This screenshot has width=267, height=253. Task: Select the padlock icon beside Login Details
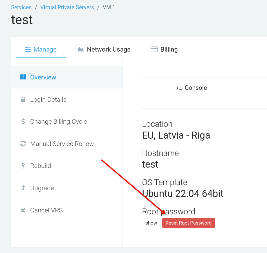pos(23,99)
